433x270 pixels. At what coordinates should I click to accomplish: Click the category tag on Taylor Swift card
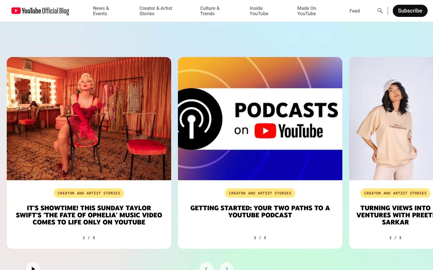tap(89, 193)
